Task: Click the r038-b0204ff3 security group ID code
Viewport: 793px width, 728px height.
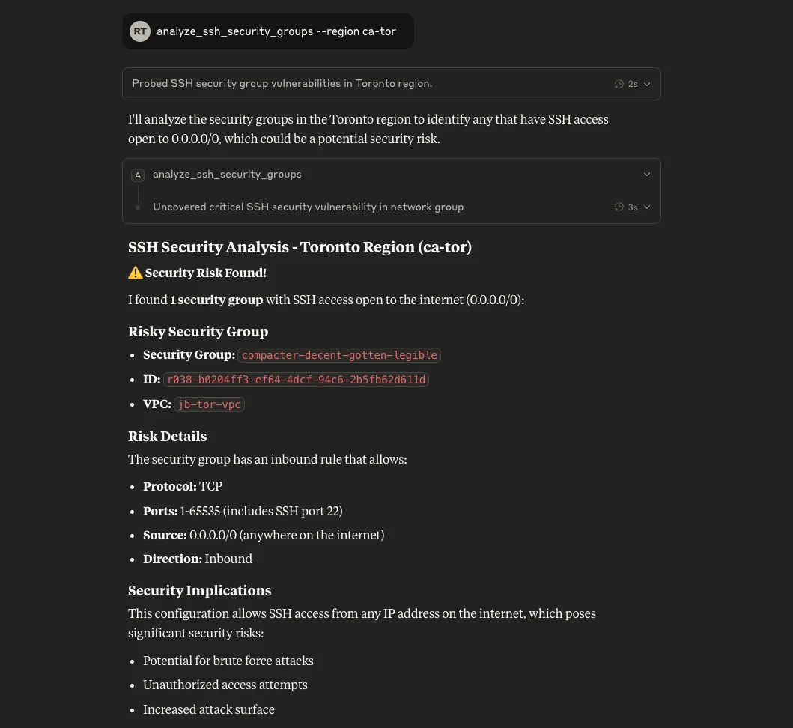Action: point(297,380)
